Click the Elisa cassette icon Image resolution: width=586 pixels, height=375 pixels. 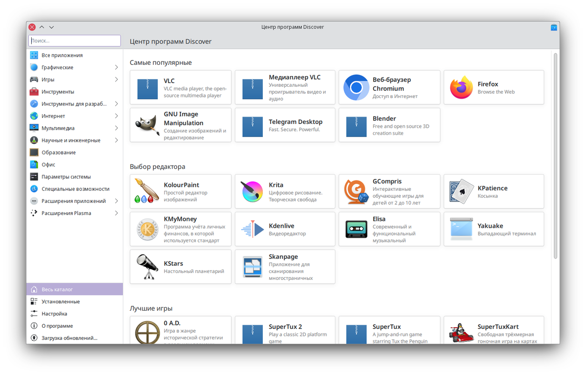356,229
